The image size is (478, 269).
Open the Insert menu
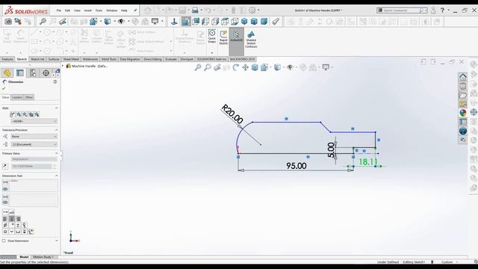88,10
